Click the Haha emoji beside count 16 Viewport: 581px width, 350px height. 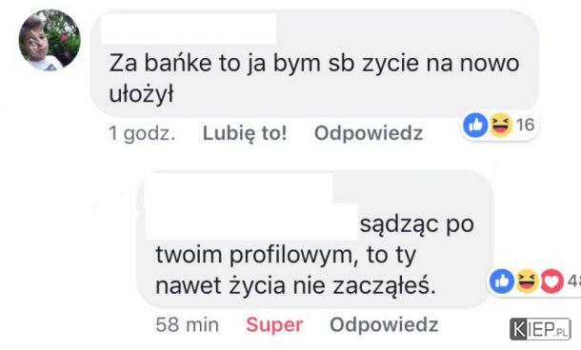(x=501, y=126)
